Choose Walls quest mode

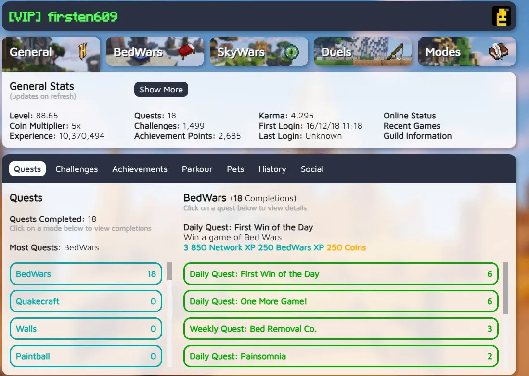(x=86, y=329)
